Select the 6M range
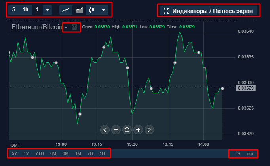Image resolution: width=270 pixels, height=166 pixels. [53, 153]
